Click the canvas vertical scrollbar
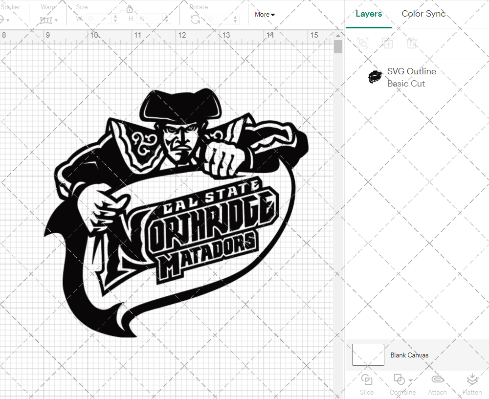 (x=337, y=46)
